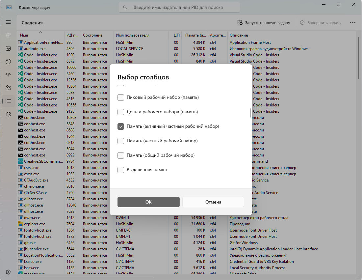Open App history from sidebar
The image size is (362, 280).
pos(8,62)
